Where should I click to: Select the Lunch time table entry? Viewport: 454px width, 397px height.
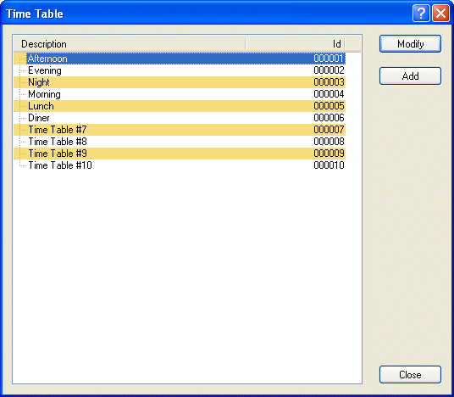pos(180,106)
